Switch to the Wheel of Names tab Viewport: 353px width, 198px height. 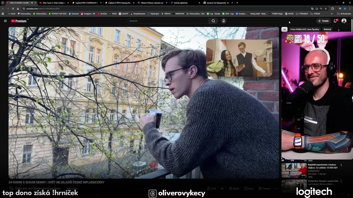click(152, 3)
